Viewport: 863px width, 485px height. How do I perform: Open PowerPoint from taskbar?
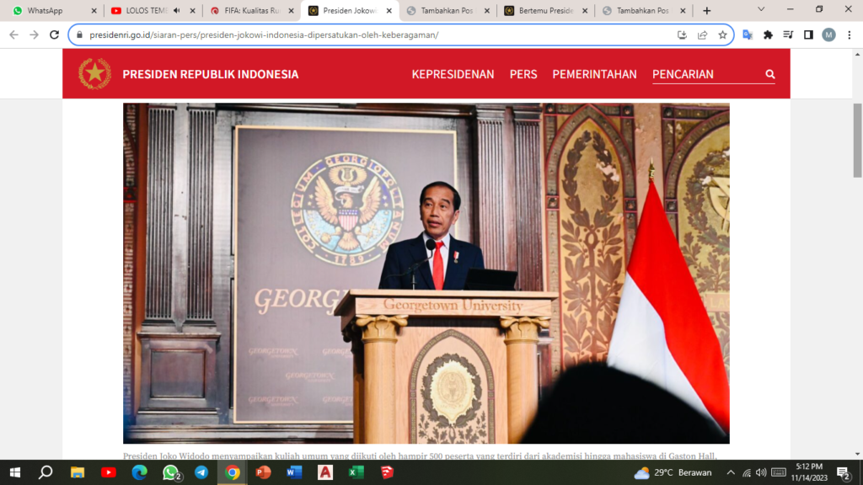tap(263, 472)
